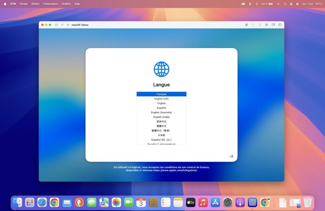
Task: Open Contacts from the Dock
Action: click(x=153, y=202)
